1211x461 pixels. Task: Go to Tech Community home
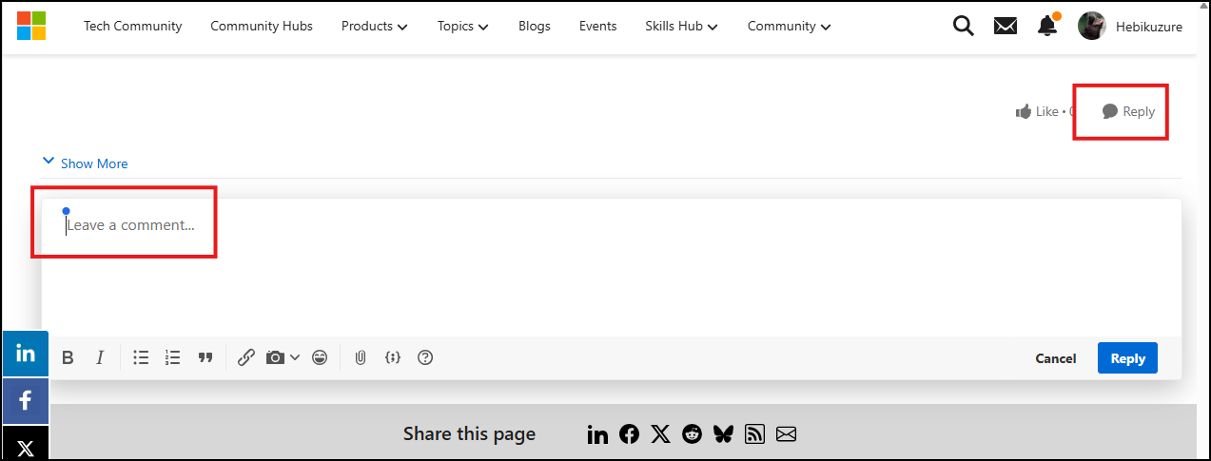click(x=132, y=26)
